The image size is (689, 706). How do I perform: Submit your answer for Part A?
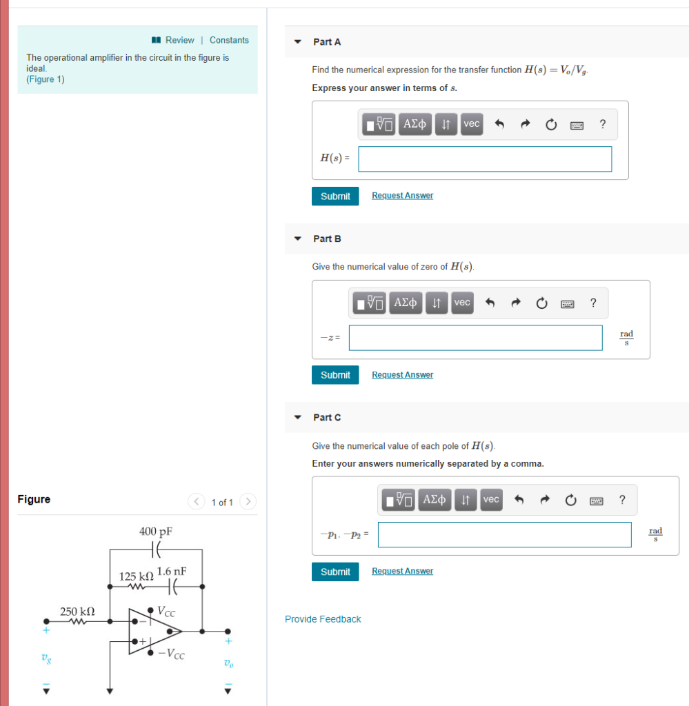tap(335, 196)
